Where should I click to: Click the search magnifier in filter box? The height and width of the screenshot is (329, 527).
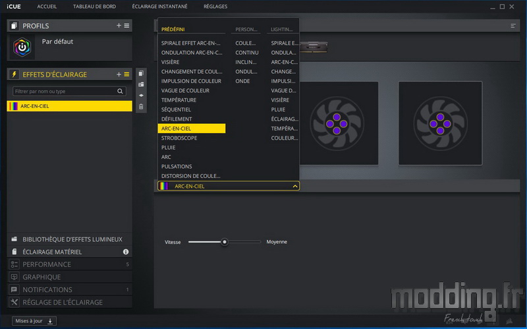[120, 91]
